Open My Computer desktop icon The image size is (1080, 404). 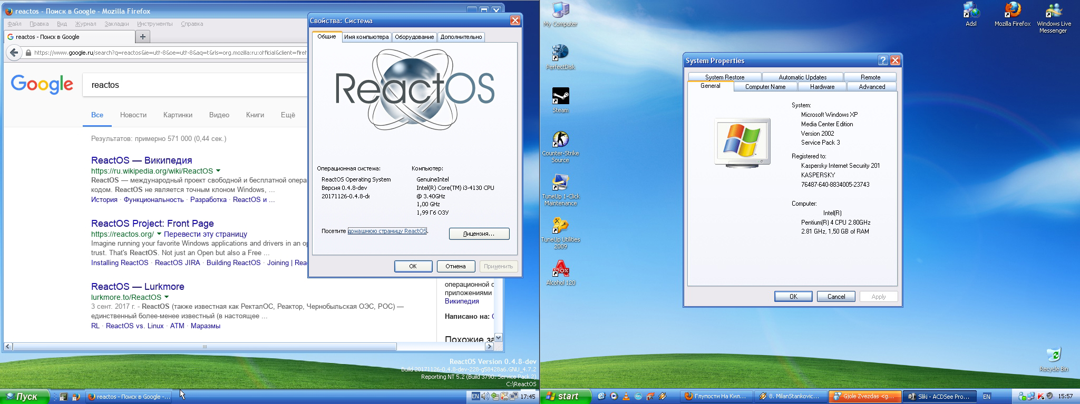tap(560, 14)
